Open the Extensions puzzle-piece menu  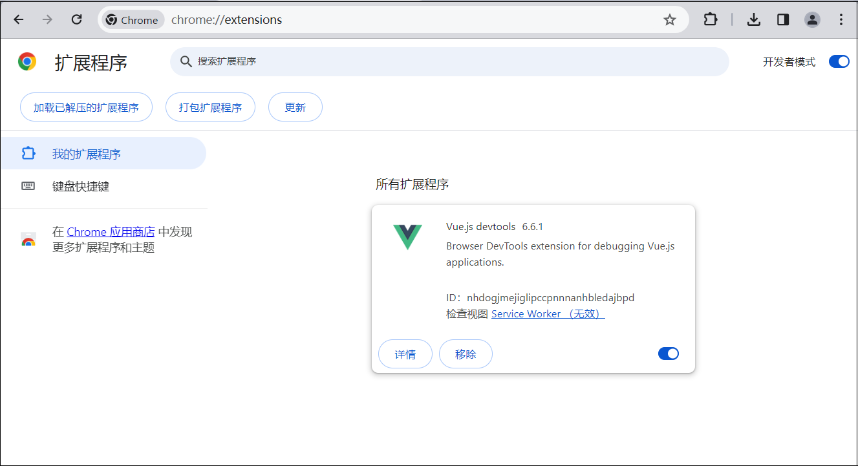(x=711, y=19)
